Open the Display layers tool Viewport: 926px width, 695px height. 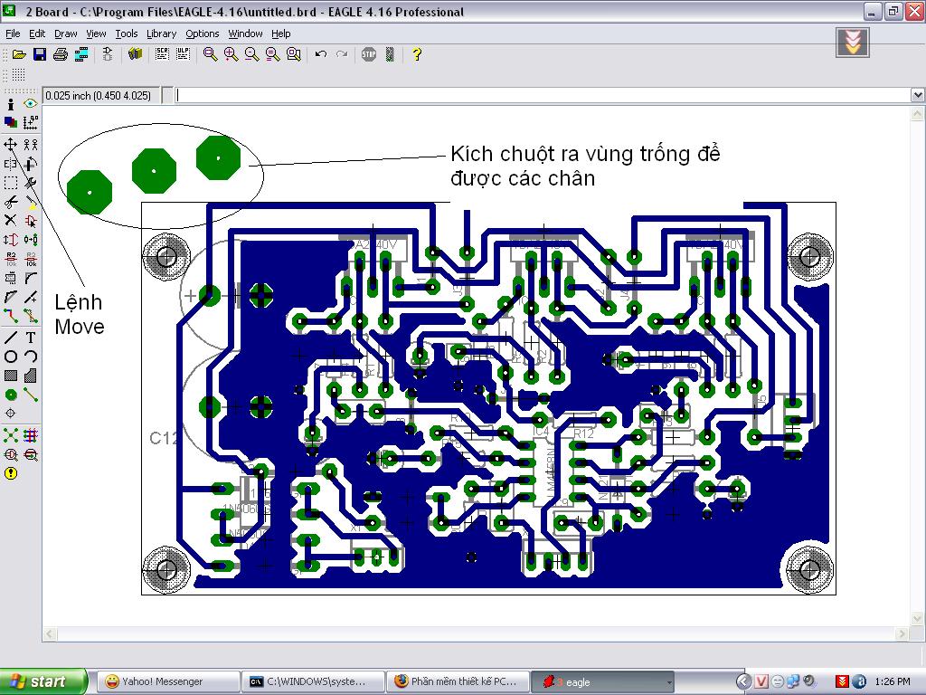[11, 122]
